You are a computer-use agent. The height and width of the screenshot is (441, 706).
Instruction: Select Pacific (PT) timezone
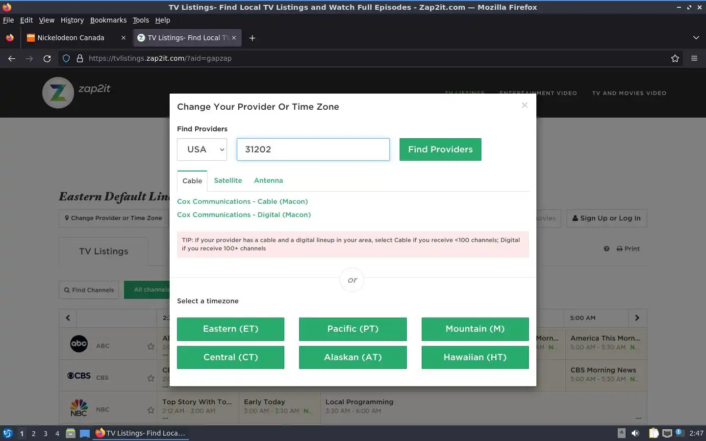tap(353, 329)
